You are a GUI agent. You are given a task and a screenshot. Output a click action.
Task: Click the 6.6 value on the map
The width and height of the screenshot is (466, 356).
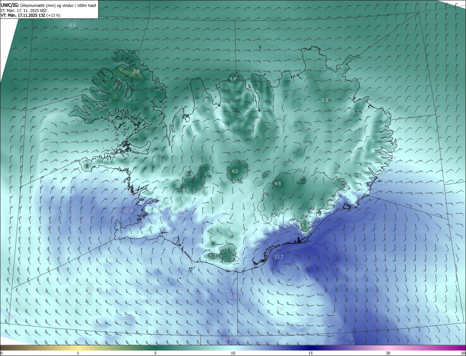72,25
